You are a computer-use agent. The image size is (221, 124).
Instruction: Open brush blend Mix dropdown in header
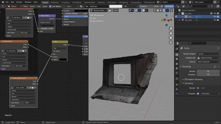(131, 6)
